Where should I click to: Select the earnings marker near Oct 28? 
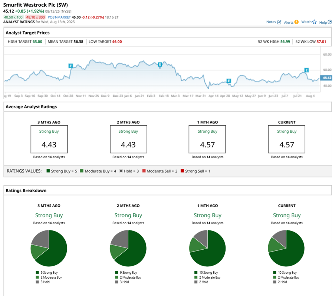[71, 66]
